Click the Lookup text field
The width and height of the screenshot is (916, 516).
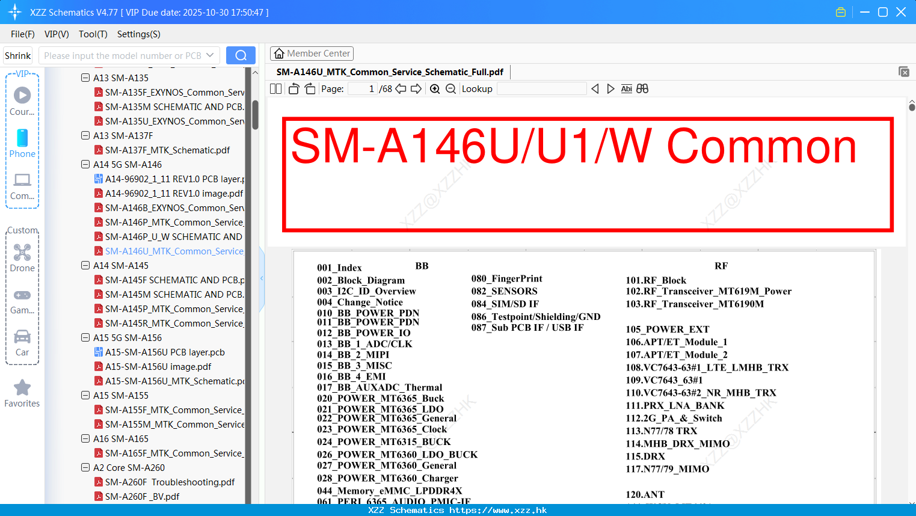[541, 89]
